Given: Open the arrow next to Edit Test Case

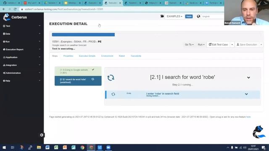Looking at the screenshot, I should 232,44.
